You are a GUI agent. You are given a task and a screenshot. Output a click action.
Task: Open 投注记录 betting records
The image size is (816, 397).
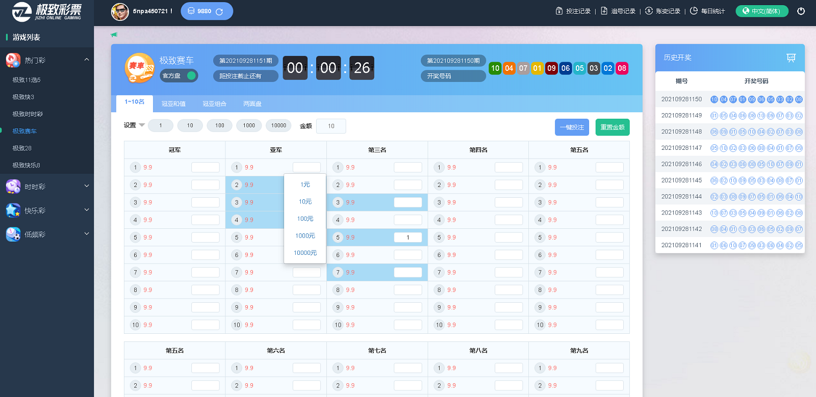[573, 11]
